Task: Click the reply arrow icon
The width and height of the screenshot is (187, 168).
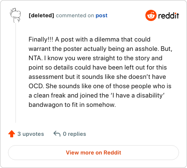Action: coord(57,134)
